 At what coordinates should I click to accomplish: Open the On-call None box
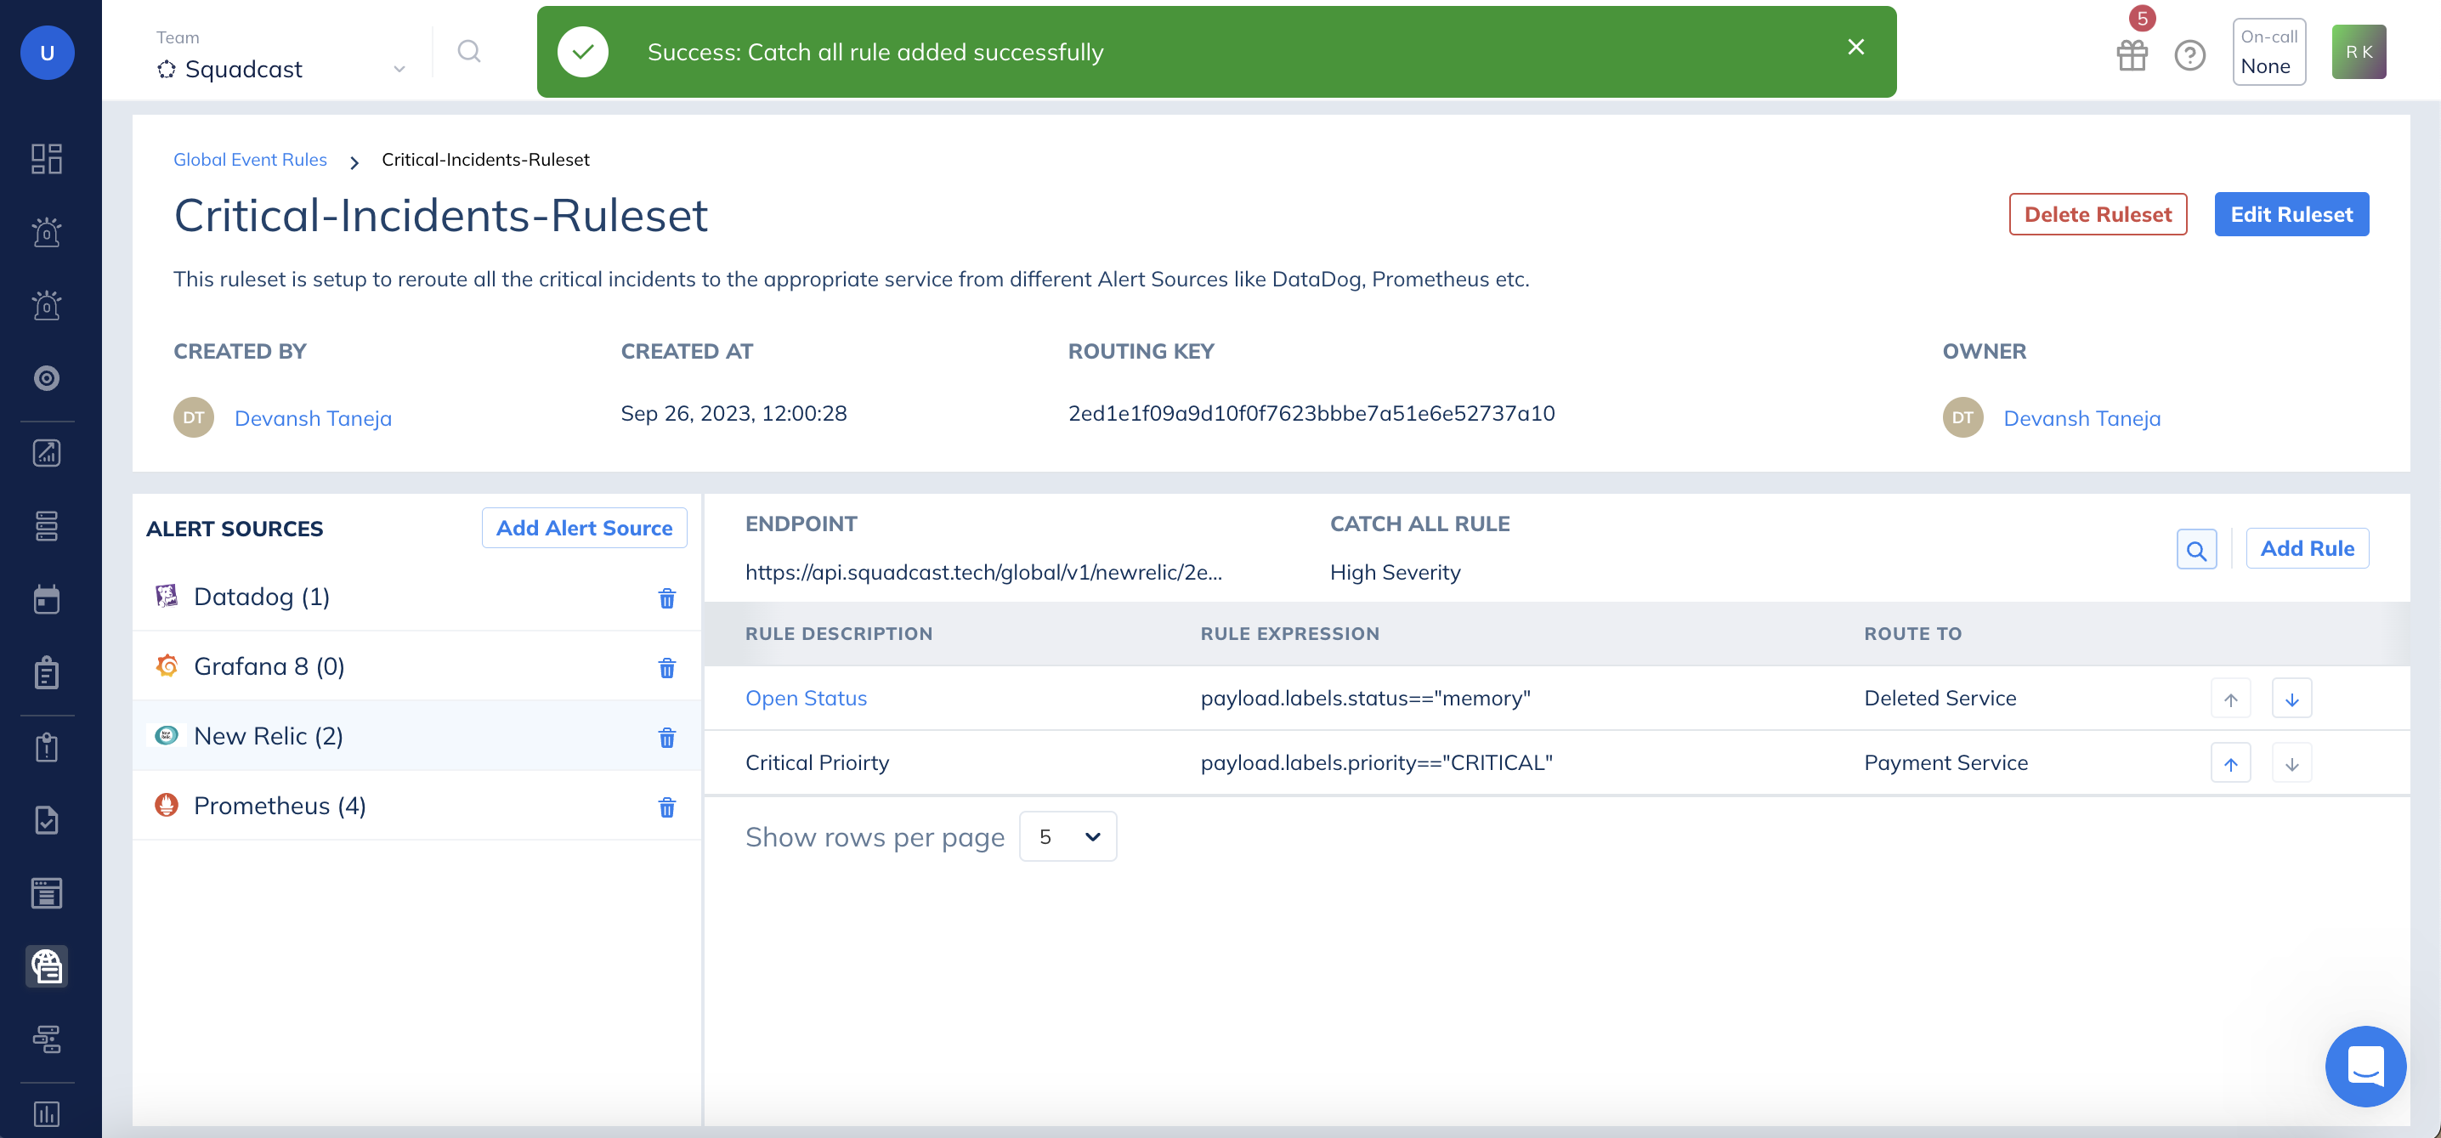2268,52
